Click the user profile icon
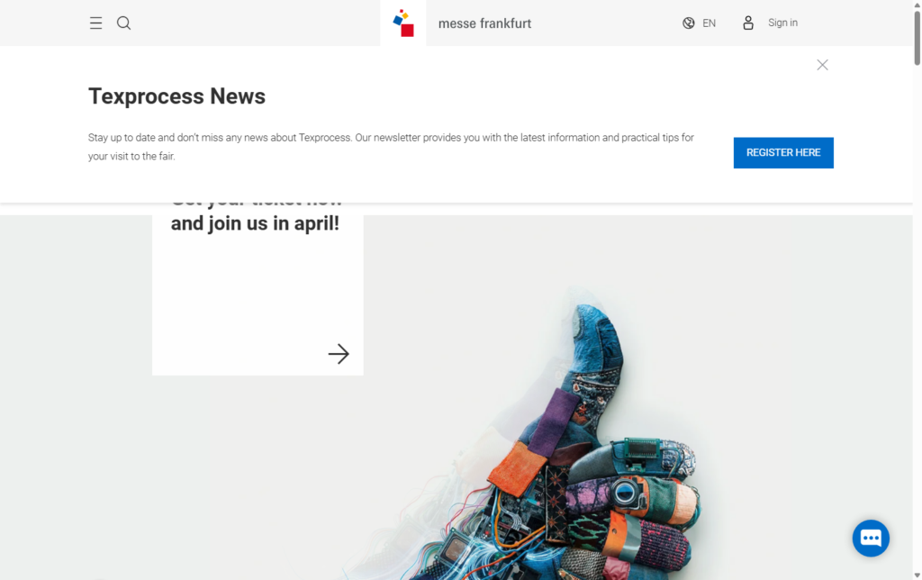Viewport: 922px width, 580px height. [748, 23]
